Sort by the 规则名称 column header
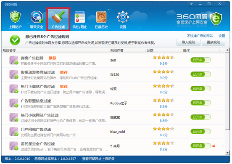This screenshot has width=232, height=164. pos(55,50)
